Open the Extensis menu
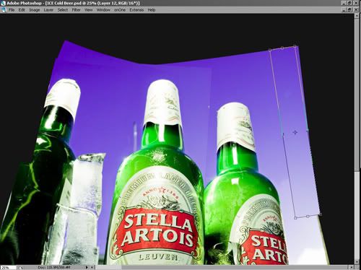 (136, 10)
